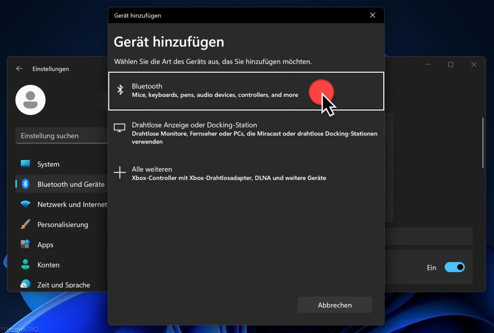The image size is (494, 333).
Task: Open Bluetooth und Geräte in sidebar
Action: click(62, 184)
